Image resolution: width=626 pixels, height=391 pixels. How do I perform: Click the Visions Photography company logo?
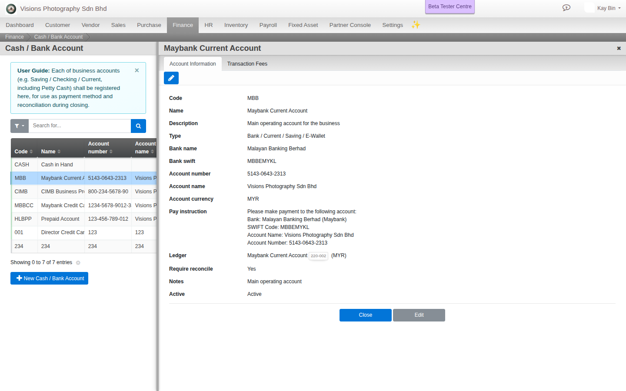click(x=11, y=9)
